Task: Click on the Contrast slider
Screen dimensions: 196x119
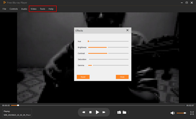Action: coord(108,53)
